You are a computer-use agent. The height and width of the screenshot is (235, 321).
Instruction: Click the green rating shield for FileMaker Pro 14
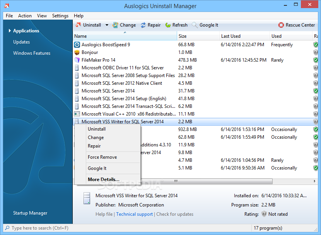(316, 60)
